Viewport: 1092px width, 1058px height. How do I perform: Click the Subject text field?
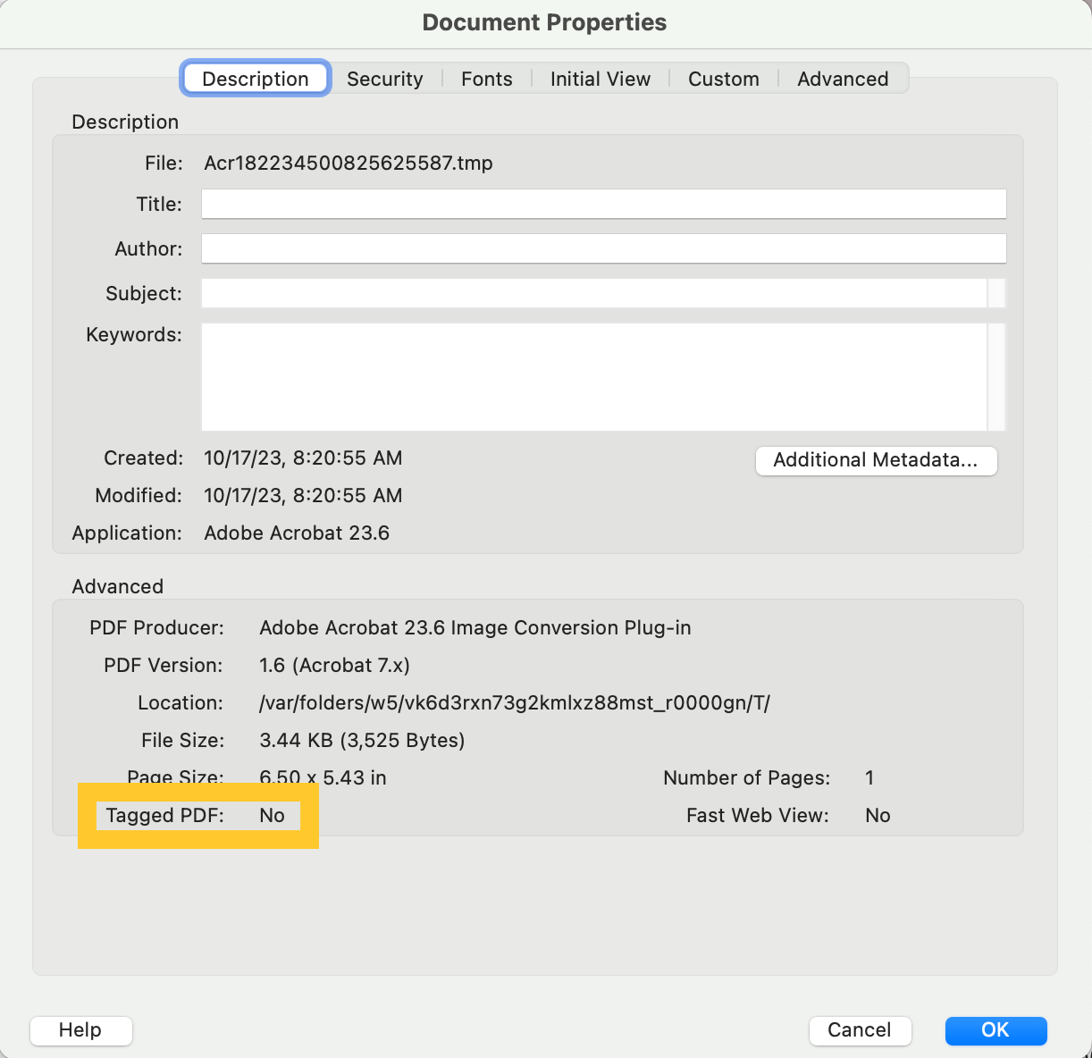(593, 293)
